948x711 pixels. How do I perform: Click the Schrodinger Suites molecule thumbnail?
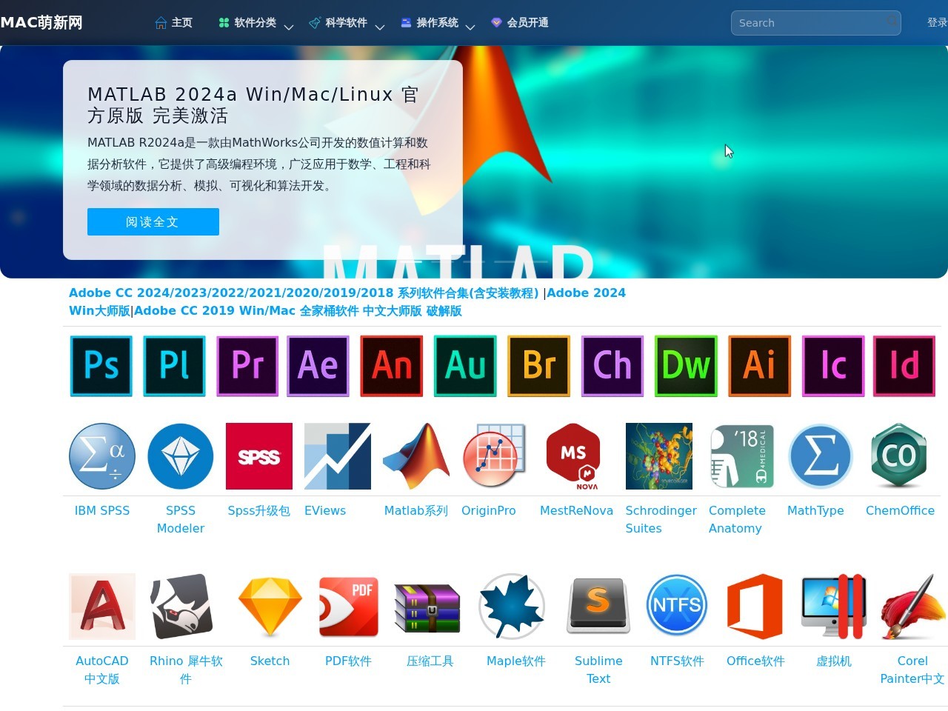coord(659,456)
